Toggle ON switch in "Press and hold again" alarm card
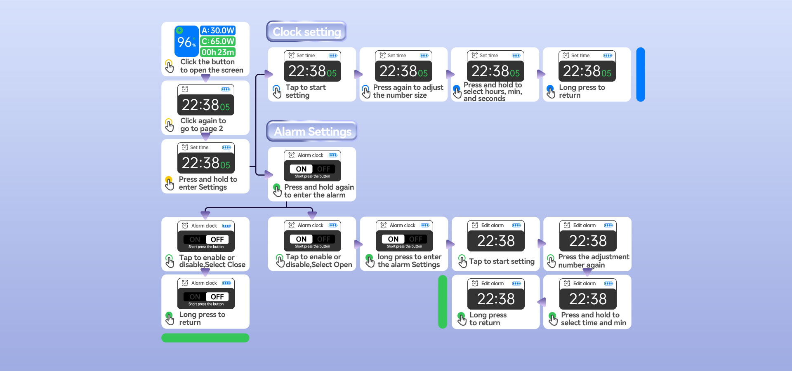The width and height of the screenshot is (792, 371). tap(301, 169)
